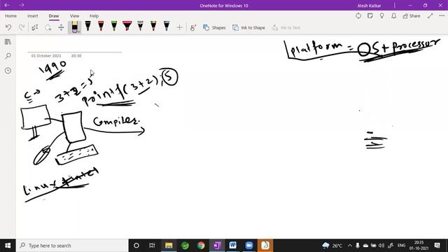
Task: Select the gray-tipped pencil pen
Action: click(x=140, y=27)
